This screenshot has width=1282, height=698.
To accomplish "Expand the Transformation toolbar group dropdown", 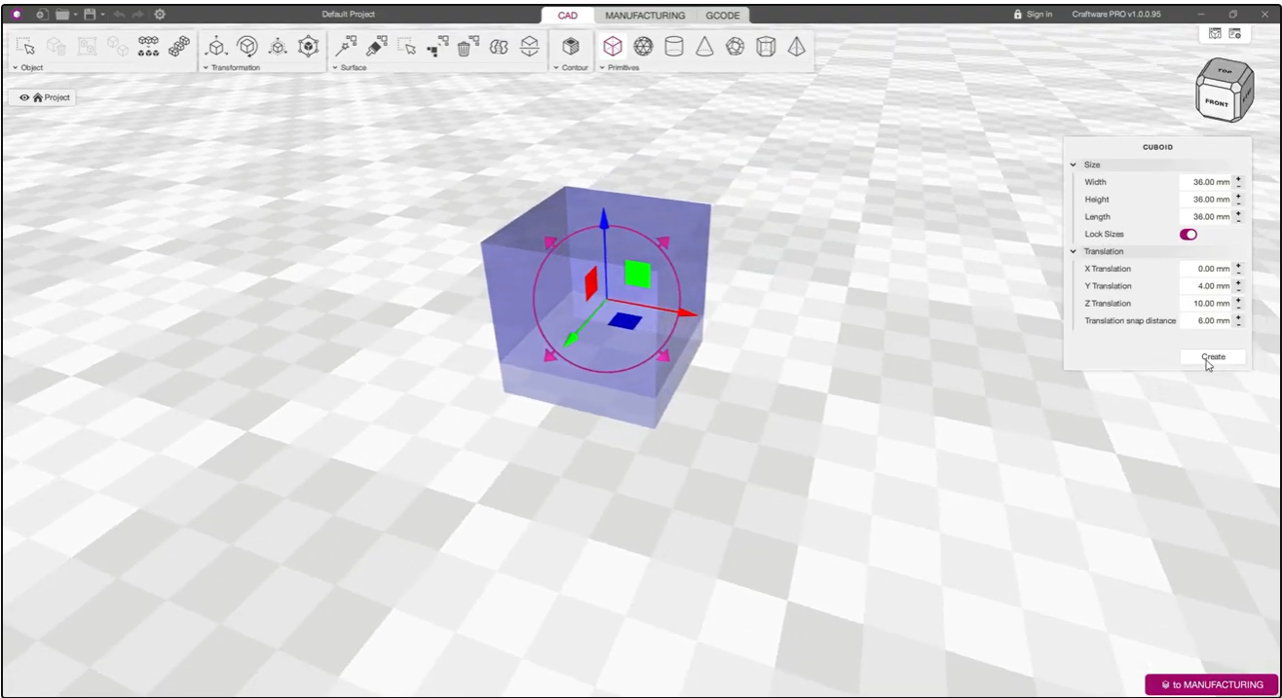I will tap(206, 68).
